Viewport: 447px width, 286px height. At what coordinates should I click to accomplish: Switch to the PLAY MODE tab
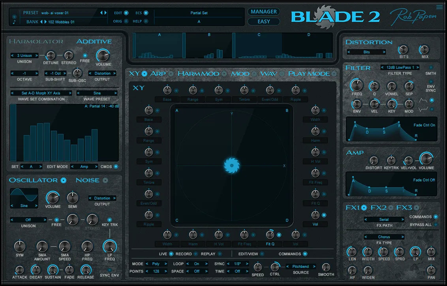pyautogui.click(x=309, y=73)
